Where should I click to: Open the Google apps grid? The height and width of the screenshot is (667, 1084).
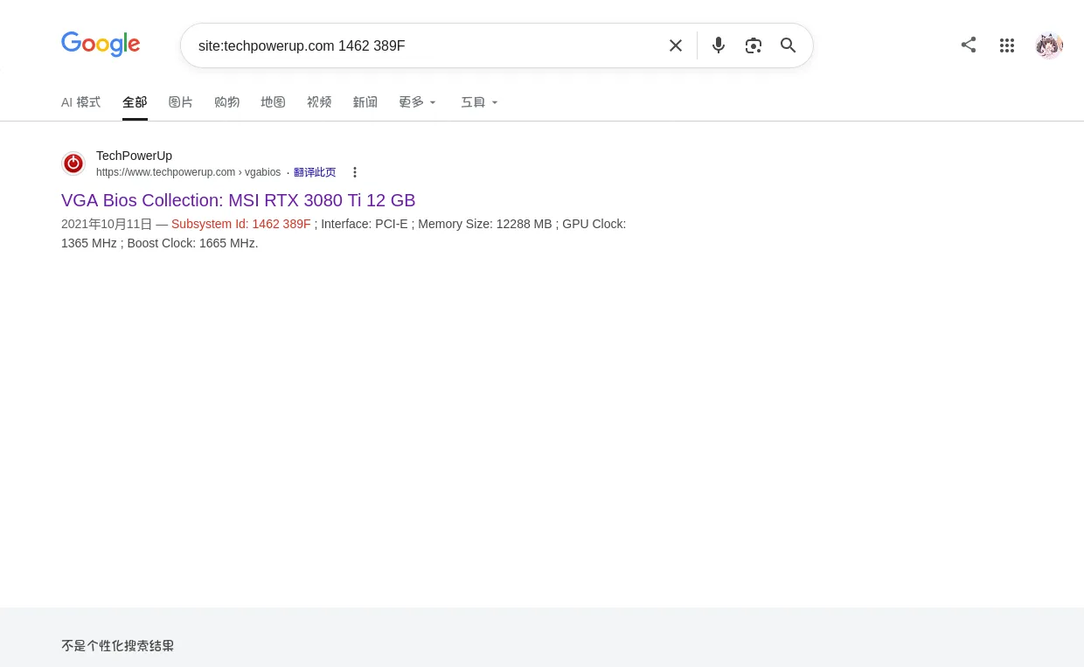point(1007,45)
